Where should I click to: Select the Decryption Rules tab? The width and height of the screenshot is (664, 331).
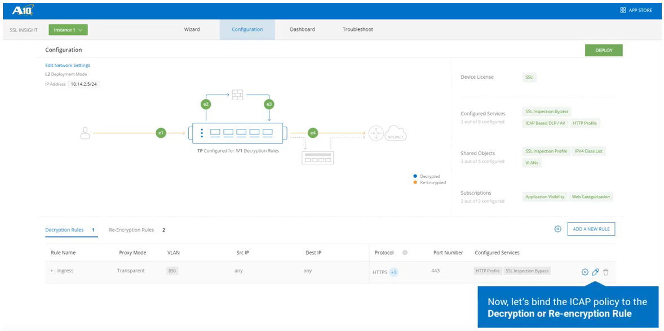coord(70,230)
